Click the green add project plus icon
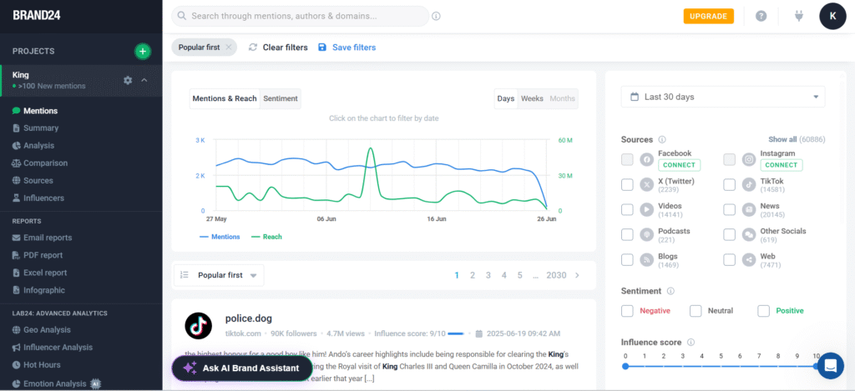855x391 pixels. pos(142,51)
